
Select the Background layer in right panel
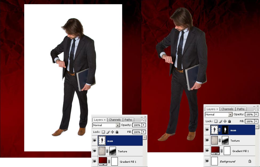point(227,161)
